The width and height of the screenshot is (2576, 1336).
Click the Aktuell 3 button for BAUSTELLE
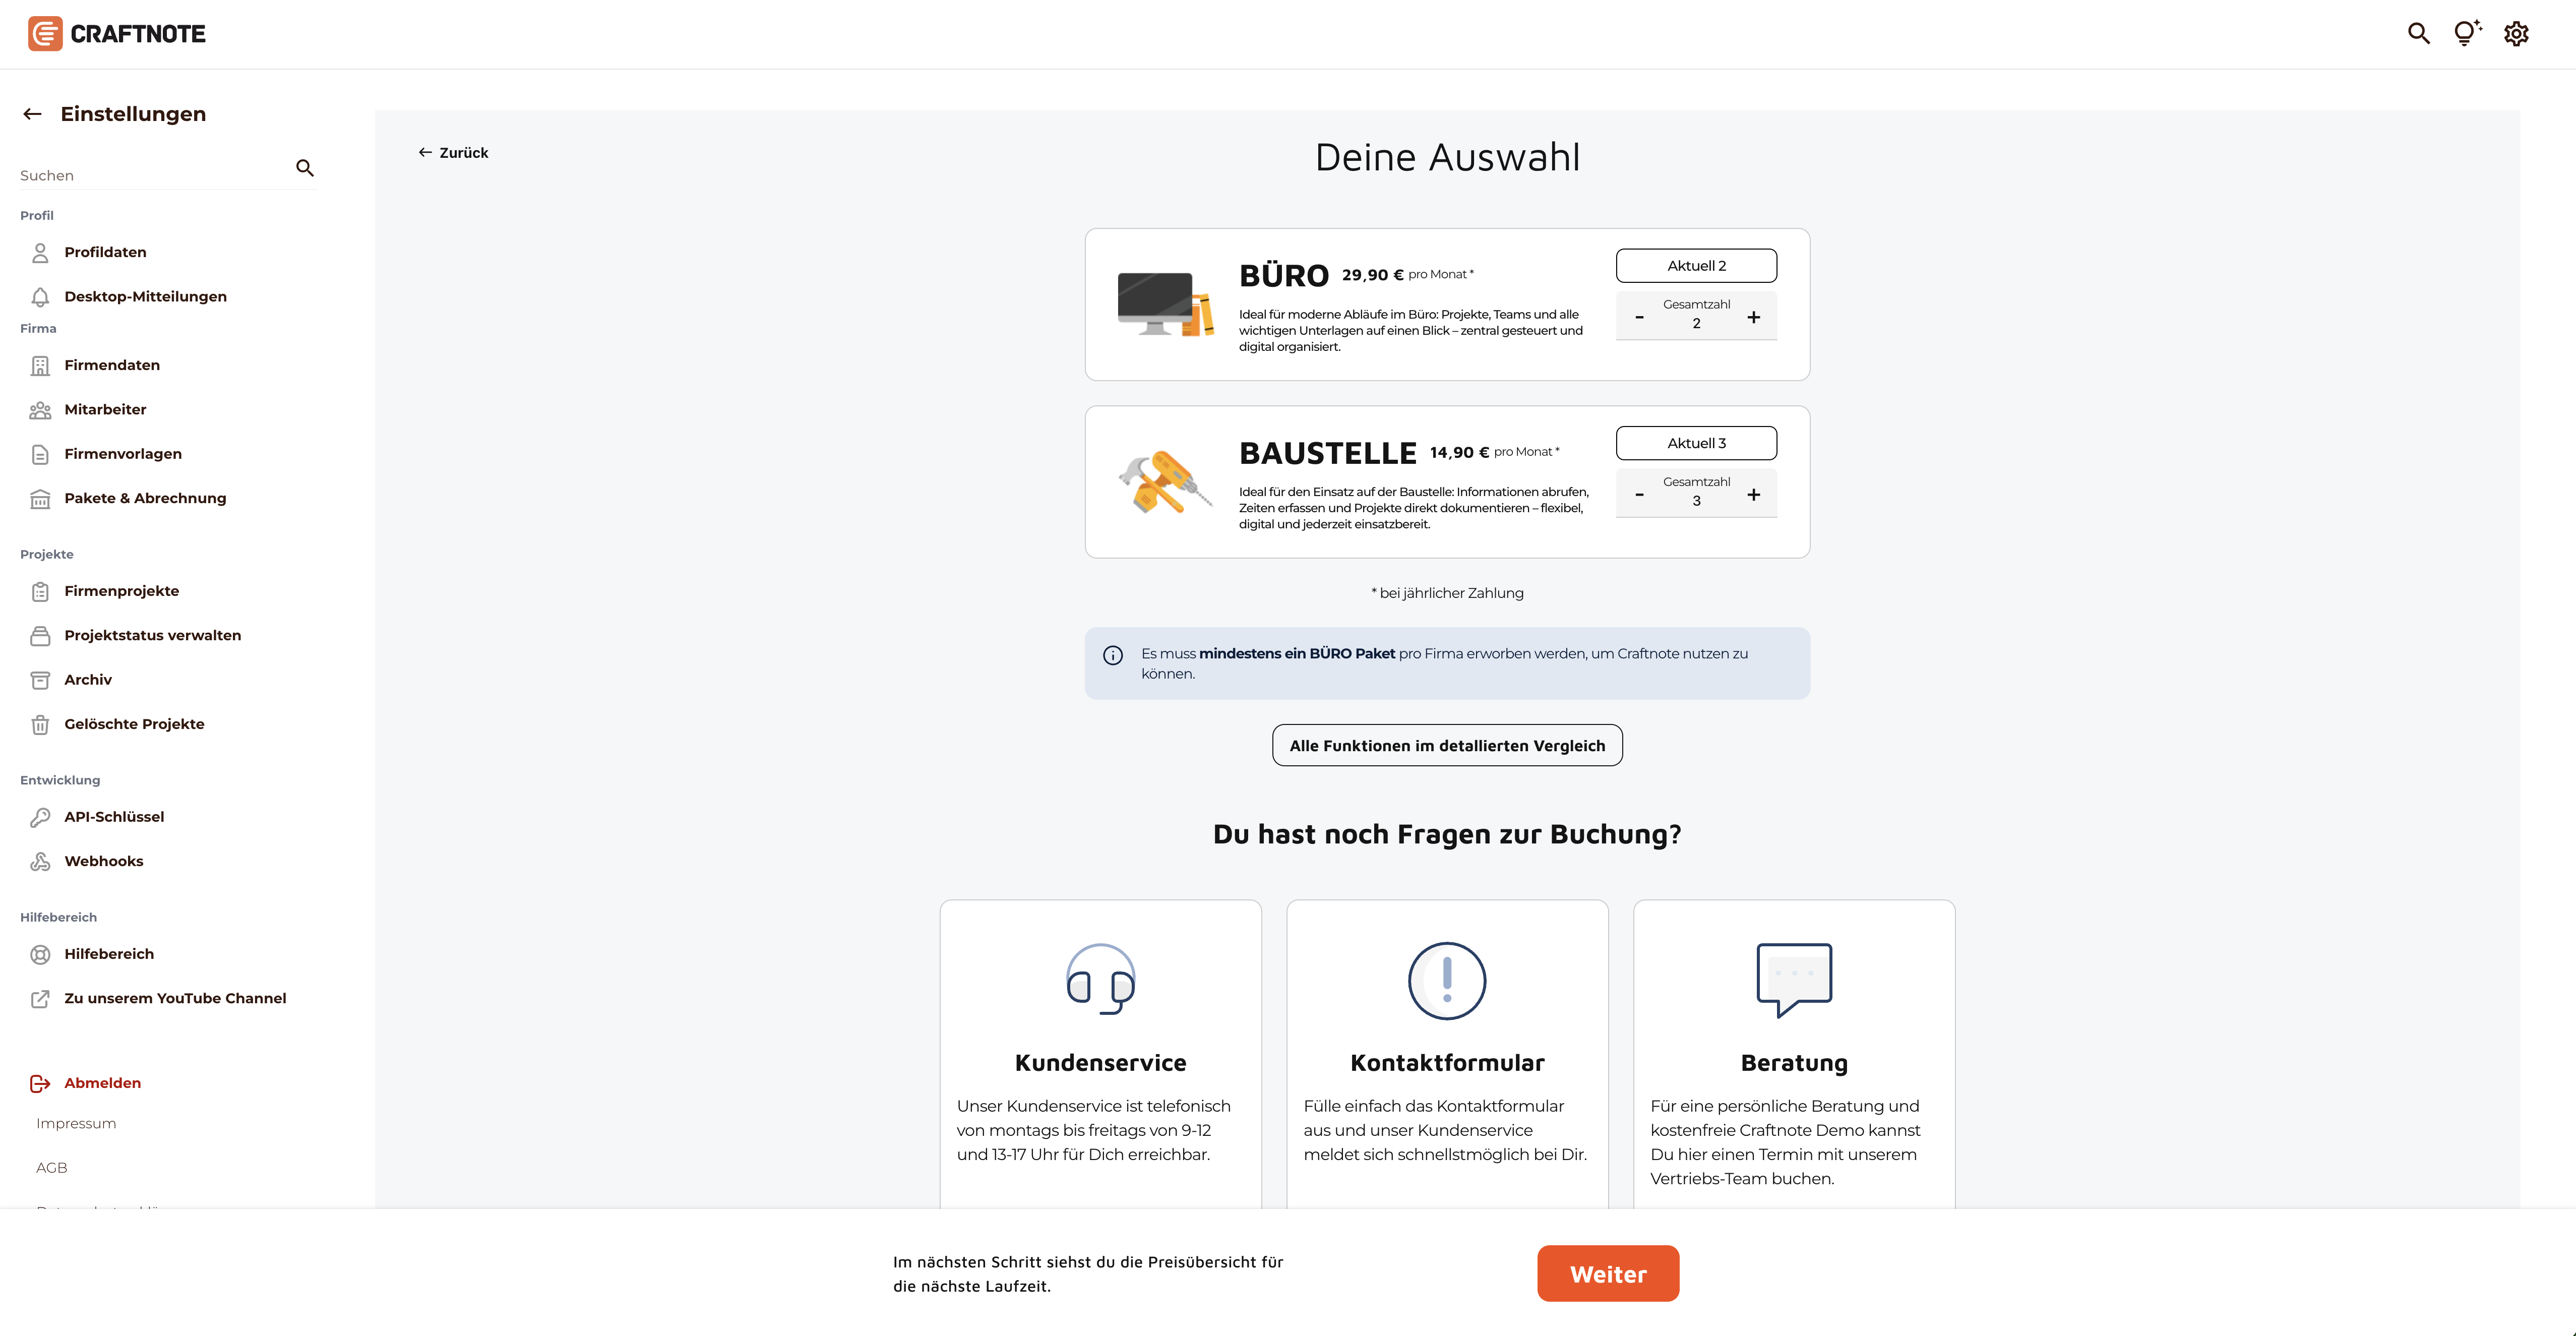pos(1696,443)
